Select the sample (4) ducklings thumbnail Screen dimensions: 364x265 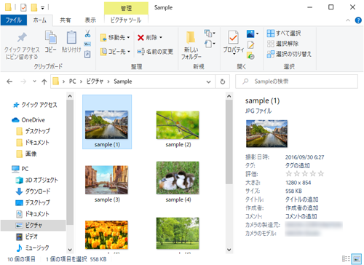178,178
